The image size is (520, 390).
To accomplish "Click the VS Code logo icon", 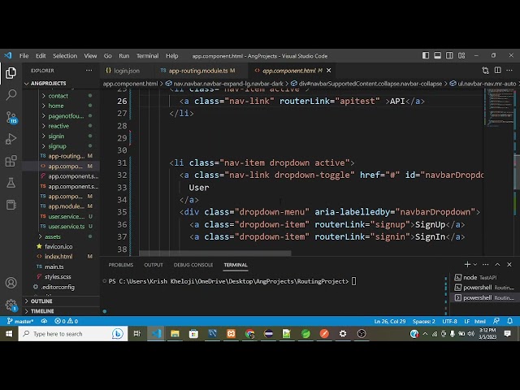I will tap(8, 55).
